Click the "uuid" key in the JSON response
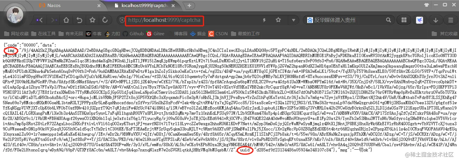Screen dimensions: 459x163 [x=245, y=150]
